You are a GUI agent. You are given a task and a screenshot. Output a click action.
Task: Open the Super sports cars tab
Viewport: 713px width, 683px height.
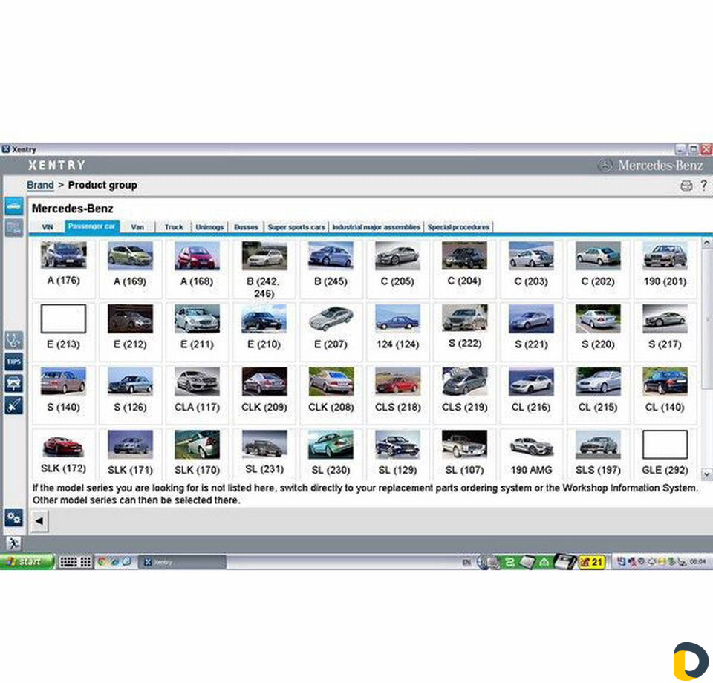tap(296, 226)
